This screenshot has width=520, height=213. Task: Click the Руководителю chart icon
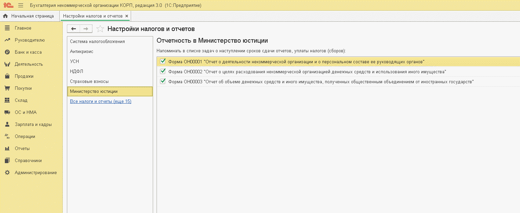[7, 40]
